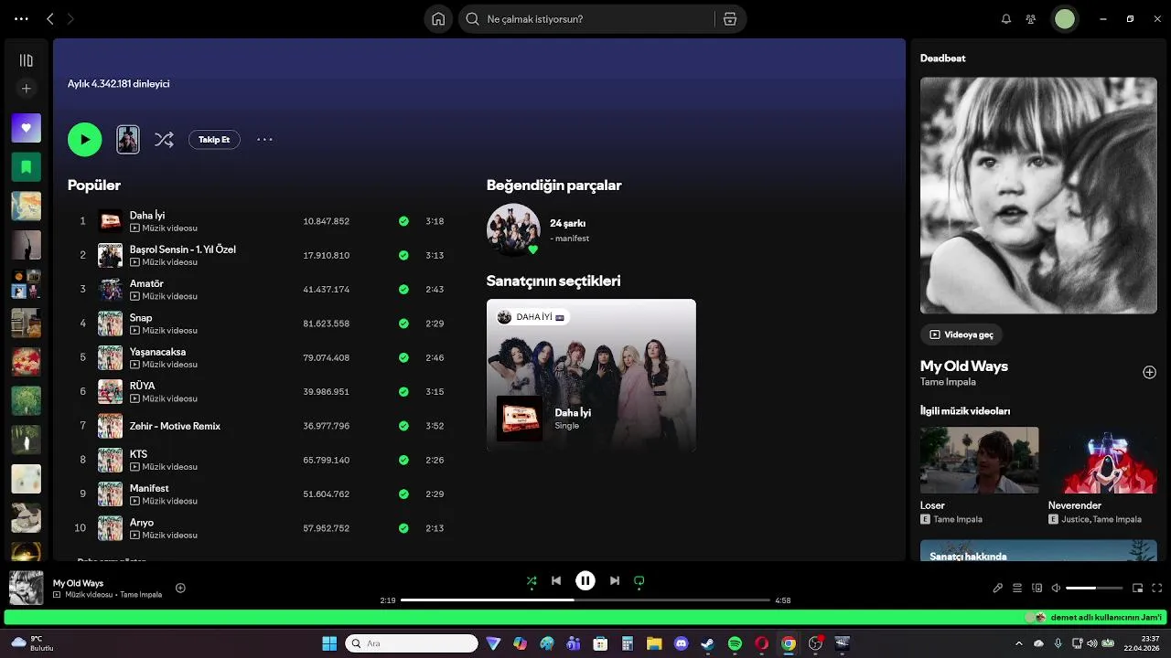Toggle shuffle in the player bar
Screen dimensions: 1171x658
[x=532, y=580]
